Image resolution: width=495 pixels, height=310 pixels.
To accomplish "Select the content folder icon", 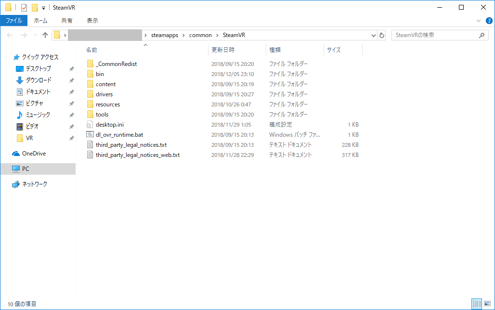I will [x=90, y=84].
